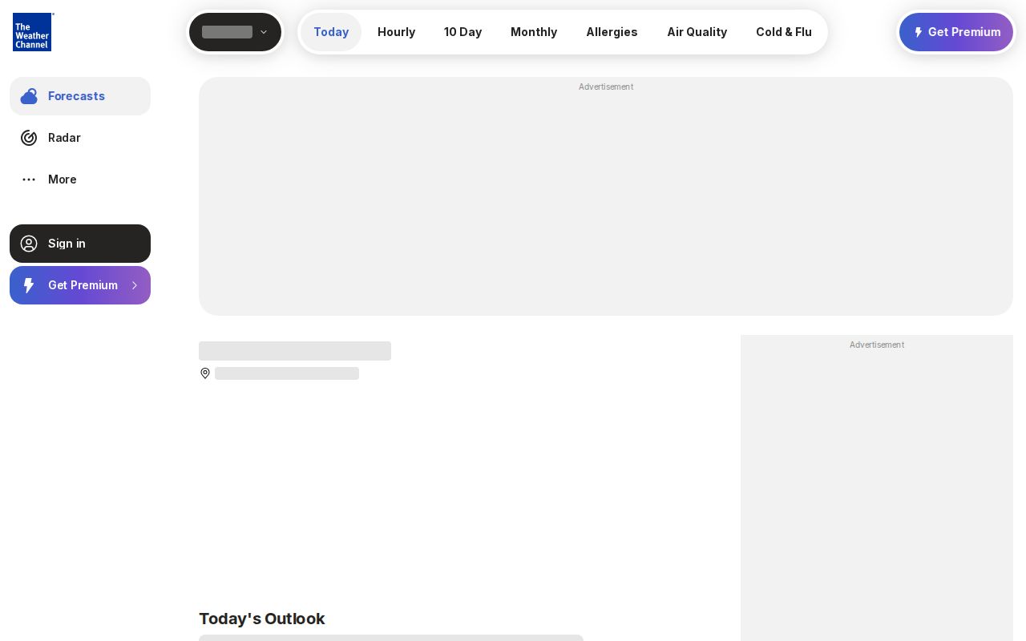Click the Today's Outlook heading
1026x641 pixels.
(261, 619)
